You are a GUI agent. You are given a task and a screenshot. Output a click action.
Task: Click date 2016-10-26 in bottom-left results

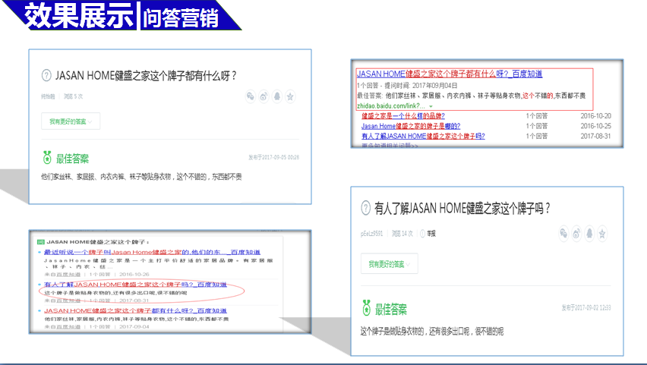coord(134,274)
